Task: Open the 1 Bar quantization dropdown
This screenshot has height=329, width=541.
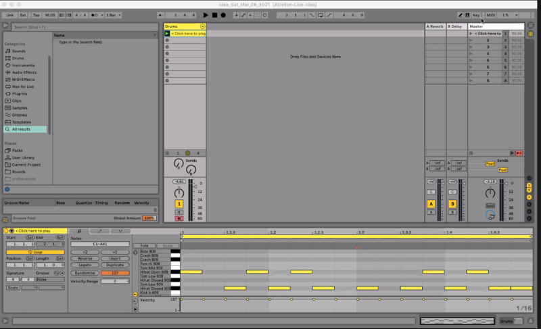Action: click(x=114, y=15)
